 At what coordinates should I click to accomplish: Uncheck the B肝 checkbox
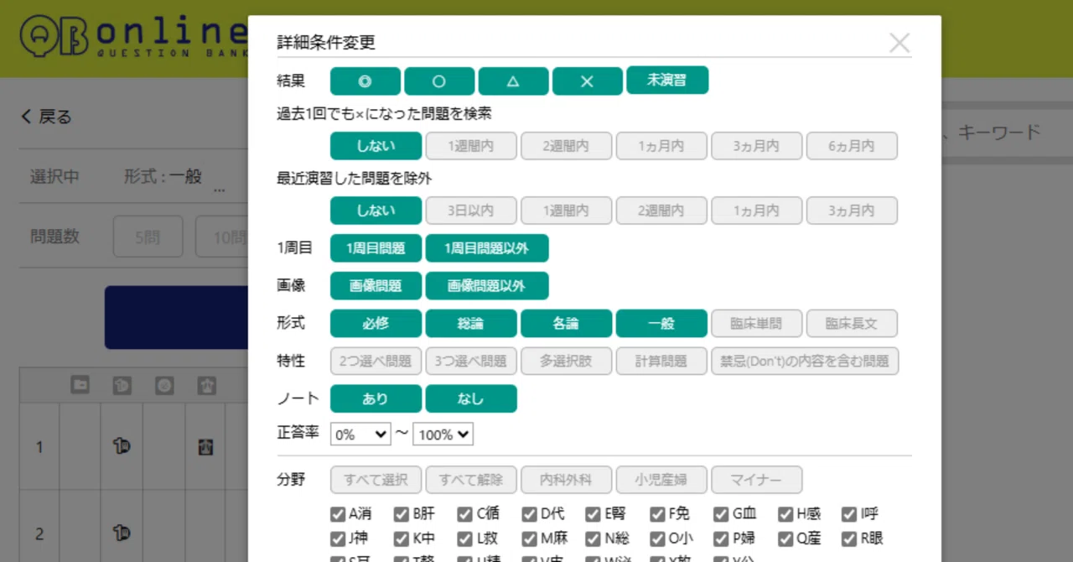tap(402, 514)
